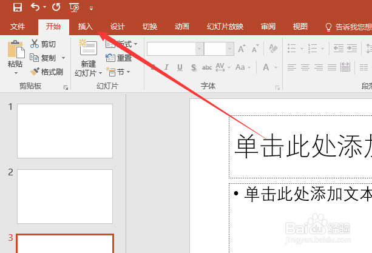Click the 复制 button

42,58
